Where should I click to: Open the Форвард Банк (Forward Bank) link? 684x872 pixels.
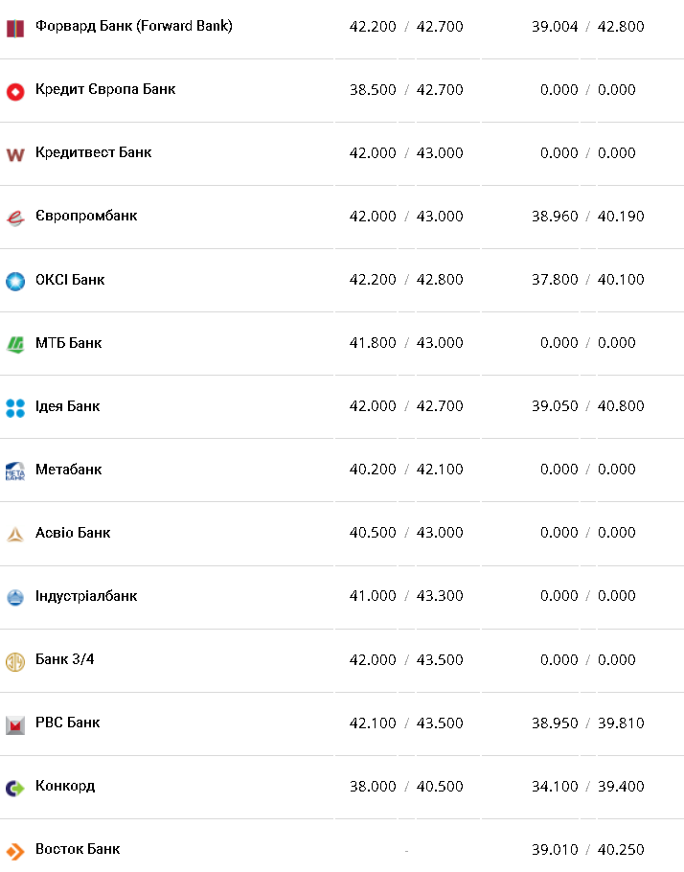[x=133, y=26]
